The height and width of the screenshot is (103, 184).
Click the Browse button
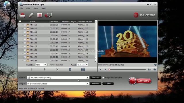[x=95, y=84]
